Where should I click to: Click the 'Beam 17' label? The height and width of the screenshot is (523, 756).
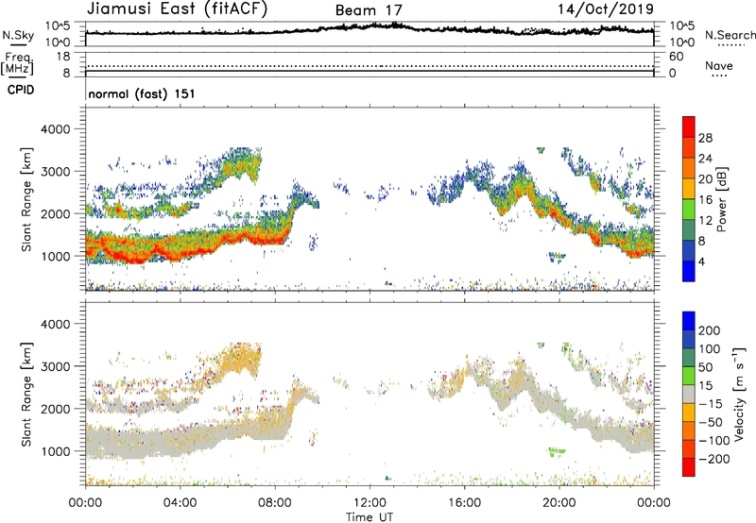[369, 10]
